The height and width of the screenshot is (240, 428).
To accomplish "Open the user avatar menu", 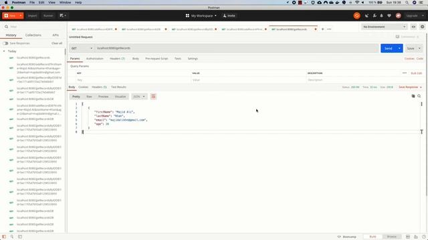I will pos(399,16).
